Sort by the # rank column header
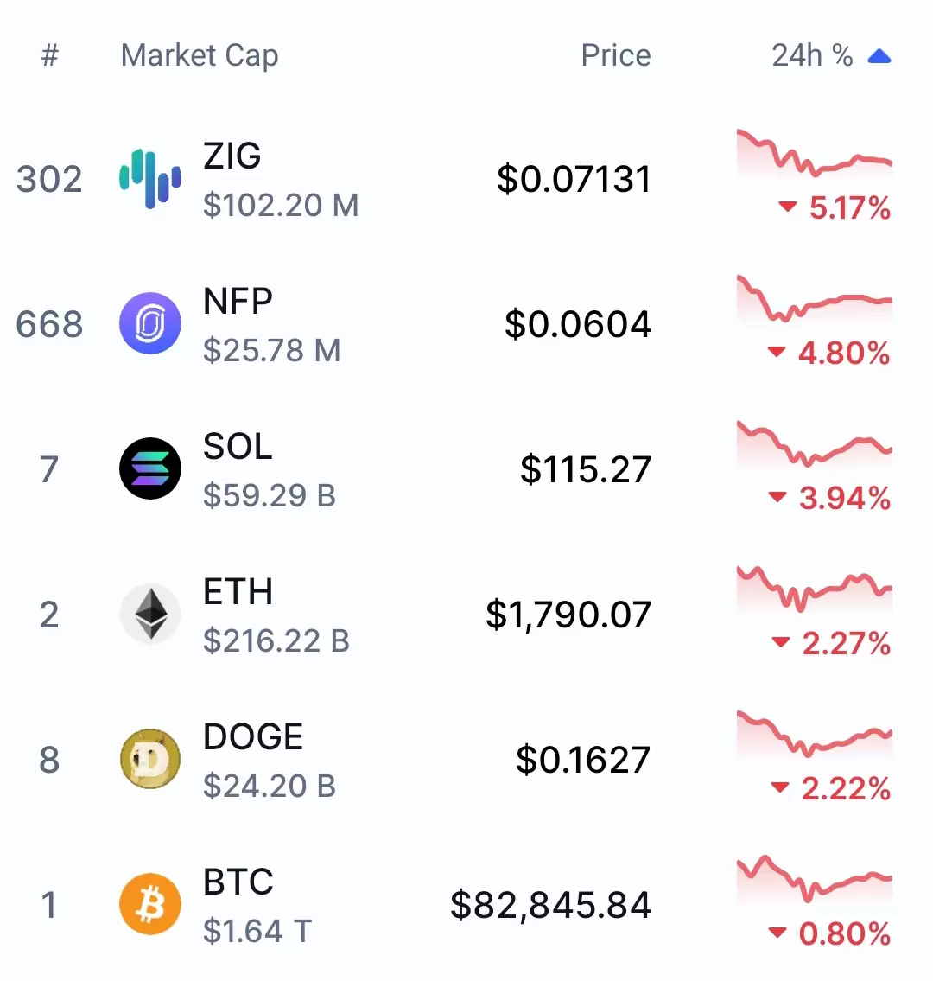The width and height of the screenshot is (933, 981). [x=50, y=55]
